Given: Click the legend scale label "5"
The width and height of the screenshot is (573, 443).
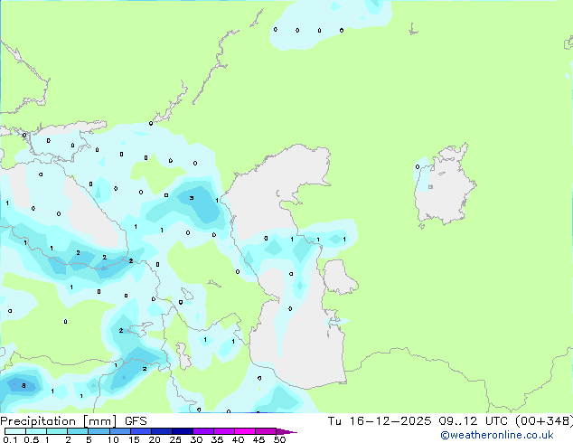Looking at the screenshot, I should (x=89, y=439).
